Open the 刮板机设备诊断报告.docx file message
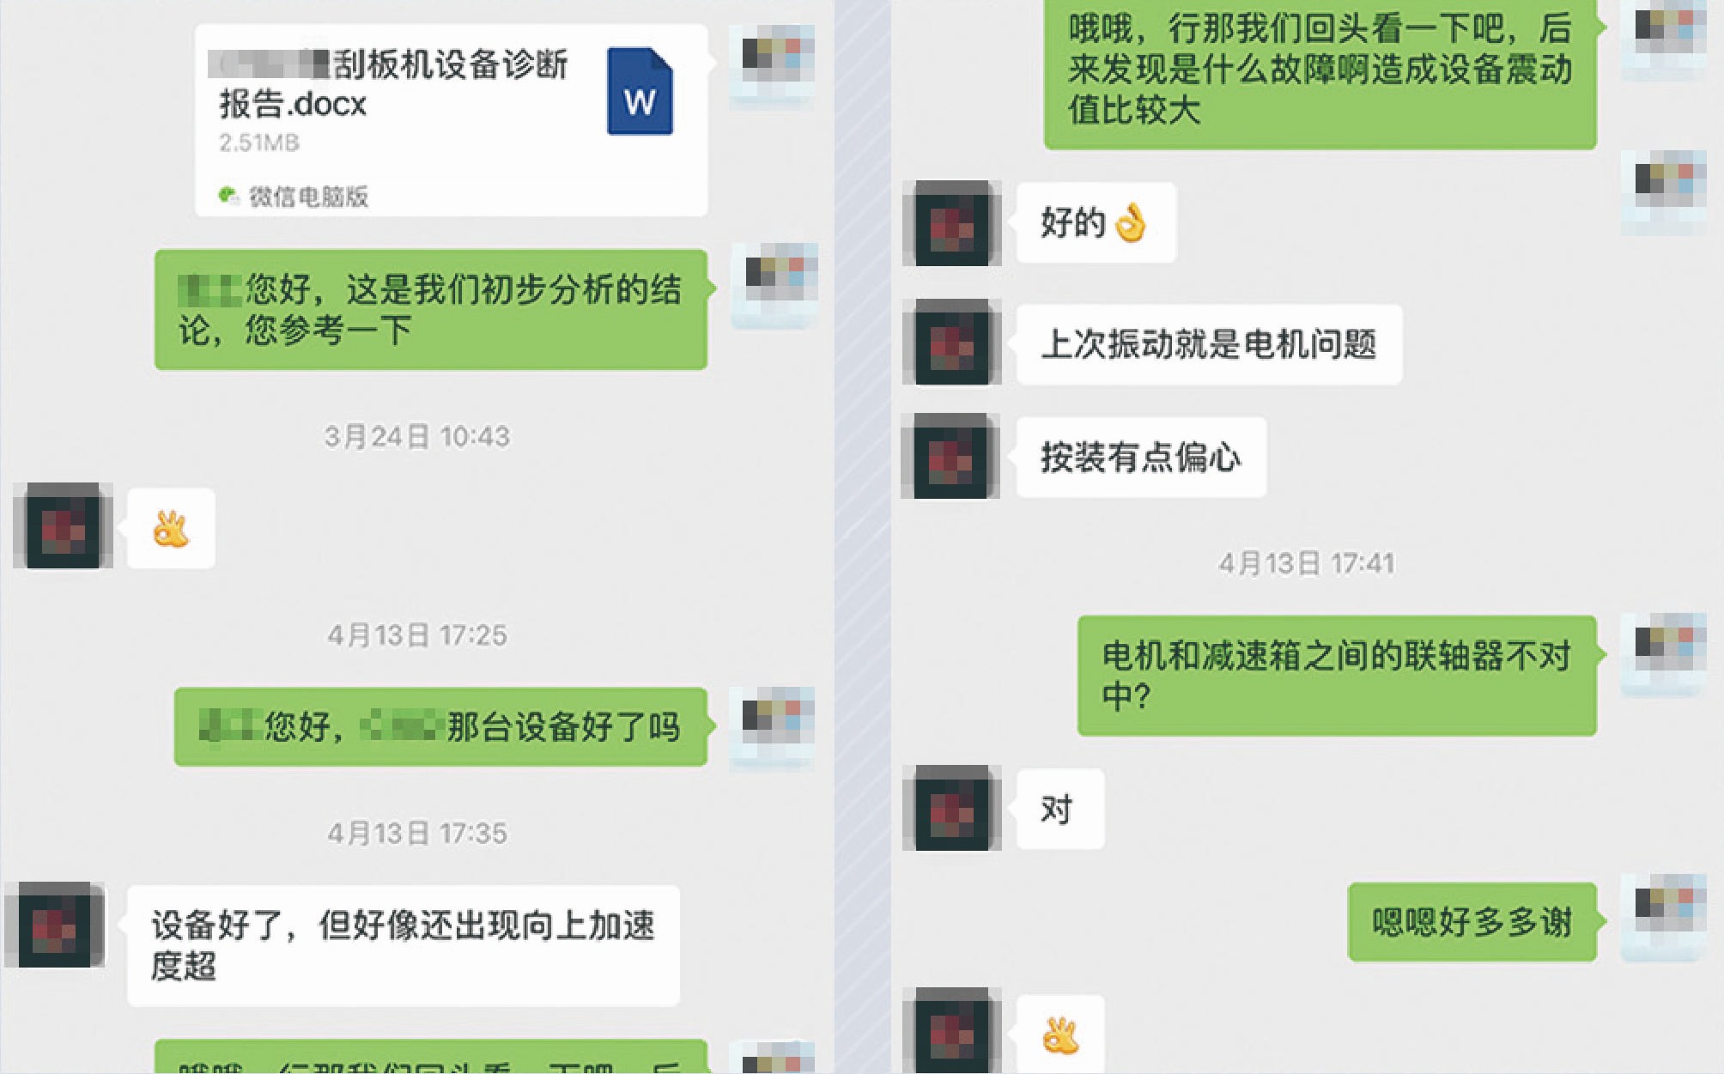Screen dimensions: 1724x1074 452,120
